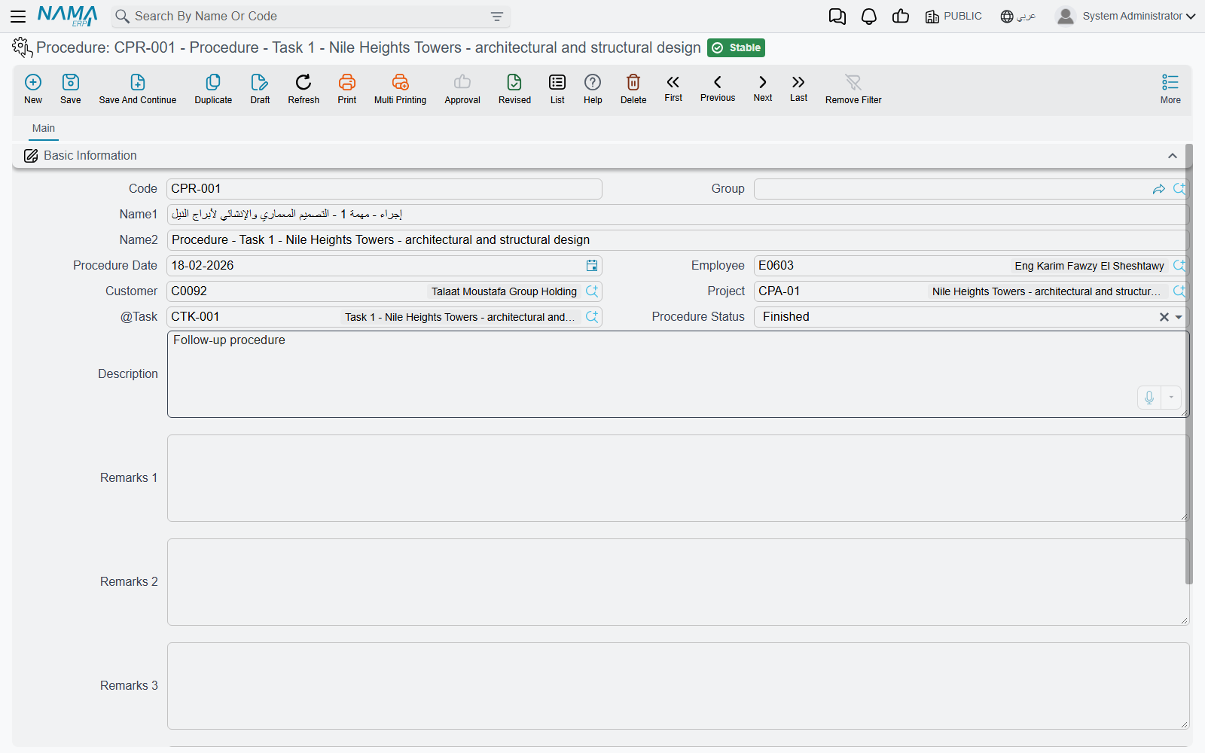Click the microphone icon in Description

coord(1149,398)
